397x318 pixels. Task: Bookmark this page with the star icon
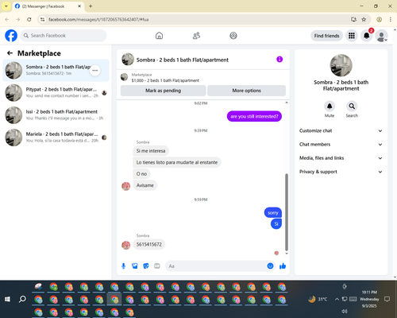pos(364,19)
